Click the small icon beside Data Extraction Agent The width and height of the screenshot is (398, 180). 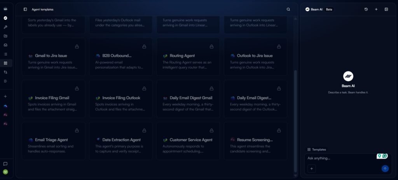coord(98,140)
